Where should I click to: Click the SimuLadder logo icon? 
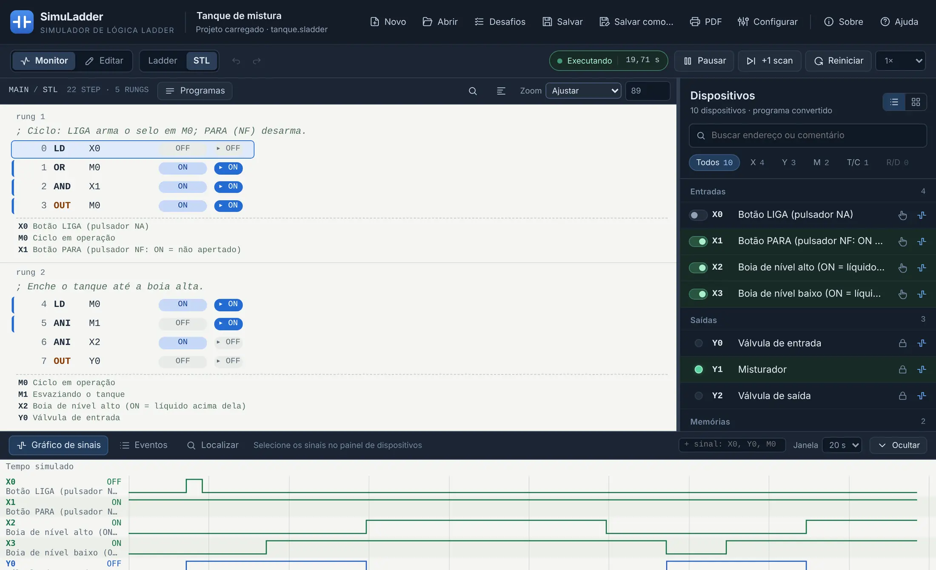22,22
